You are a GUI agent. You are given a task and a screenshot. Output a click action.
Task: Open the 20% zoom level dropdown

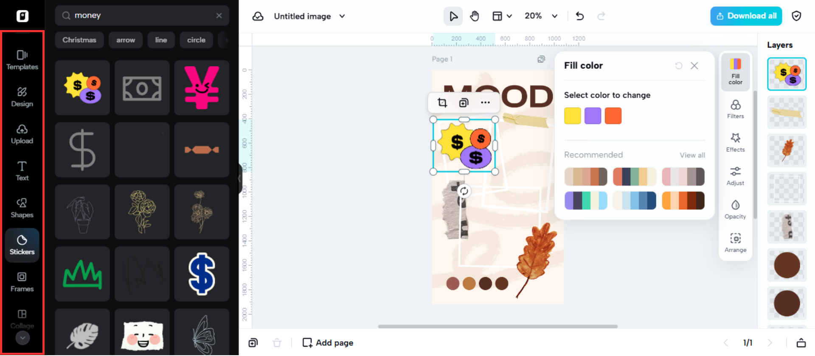[541, 16]
